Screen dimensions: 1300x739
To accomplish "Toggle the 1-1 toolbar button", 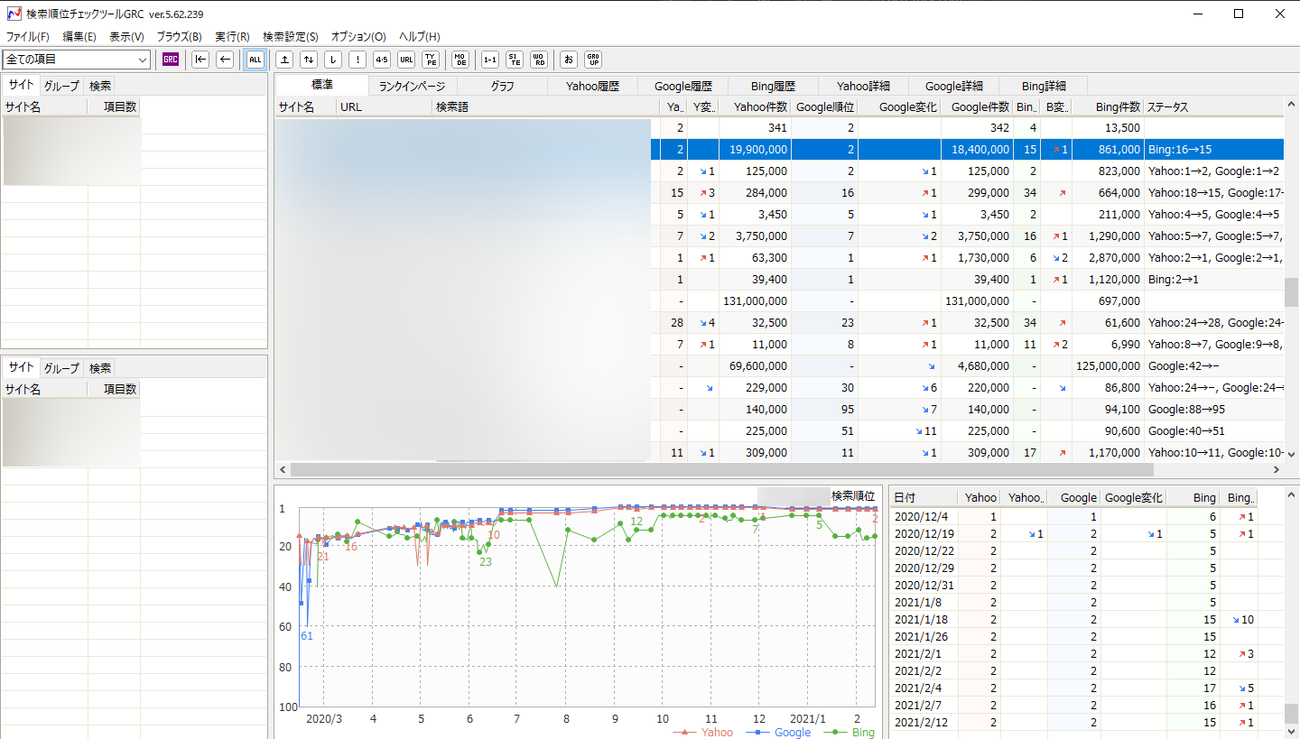I will pyautogui.click(x=490, y=60).
